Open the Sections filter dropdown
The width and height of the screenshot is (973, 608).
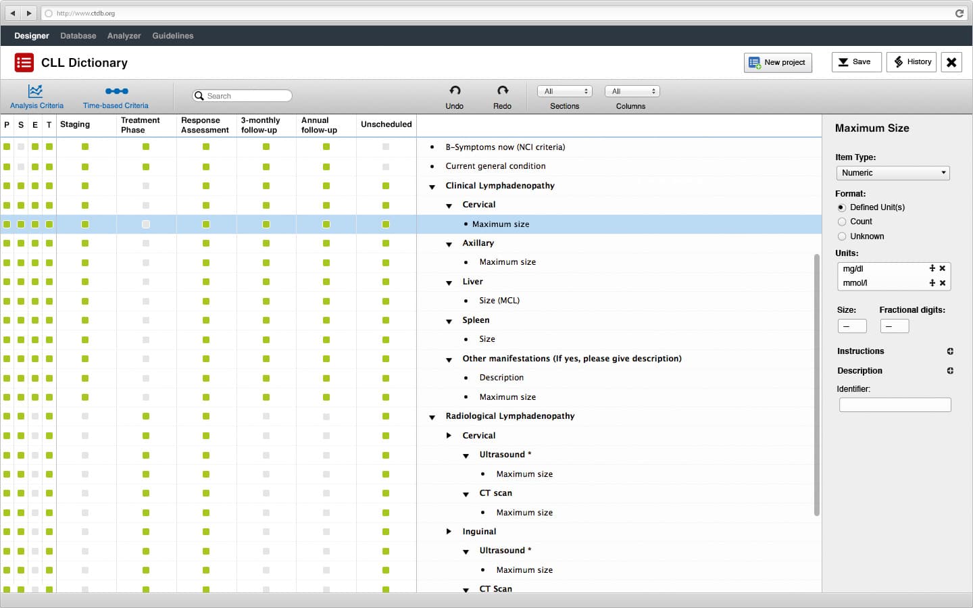click(565, 91)
